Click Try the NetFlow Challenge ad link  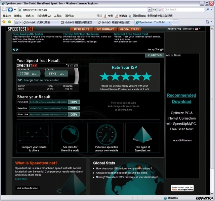pyautogui.click(x=81, y=34)
